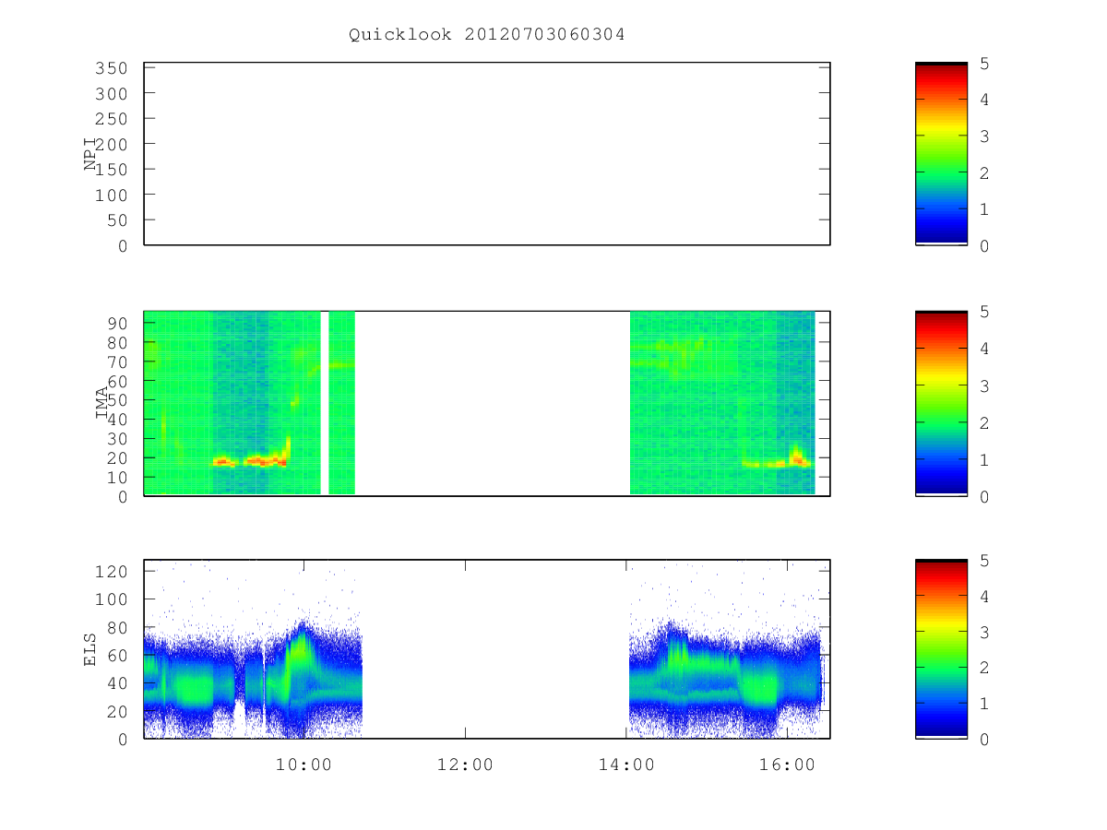Click the IMA spectrogram after 14:00

tap(722, 403)
